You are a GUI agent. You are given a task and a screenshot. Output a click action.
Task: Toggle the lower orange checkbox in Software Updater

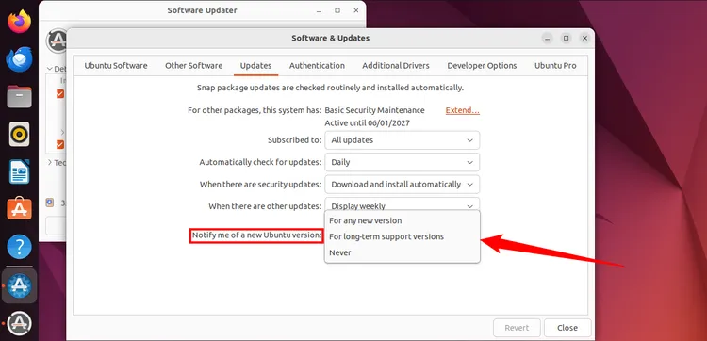click(x=60, y=144)
